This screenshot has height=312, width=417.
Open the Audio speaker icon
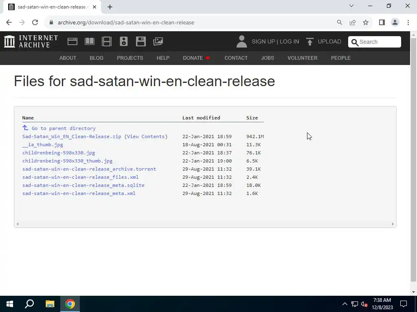pos(124,41)
